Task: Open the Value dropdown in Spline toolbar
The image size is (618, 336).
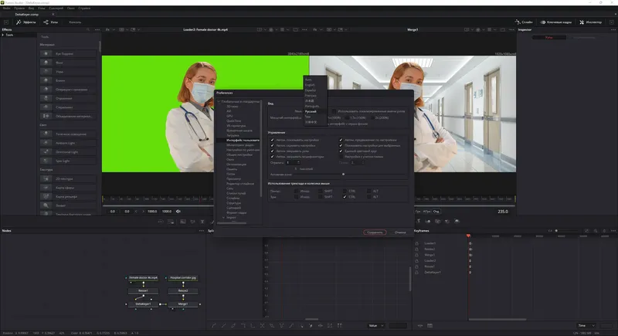Action: pyautogui.click(x=376, y=326)
